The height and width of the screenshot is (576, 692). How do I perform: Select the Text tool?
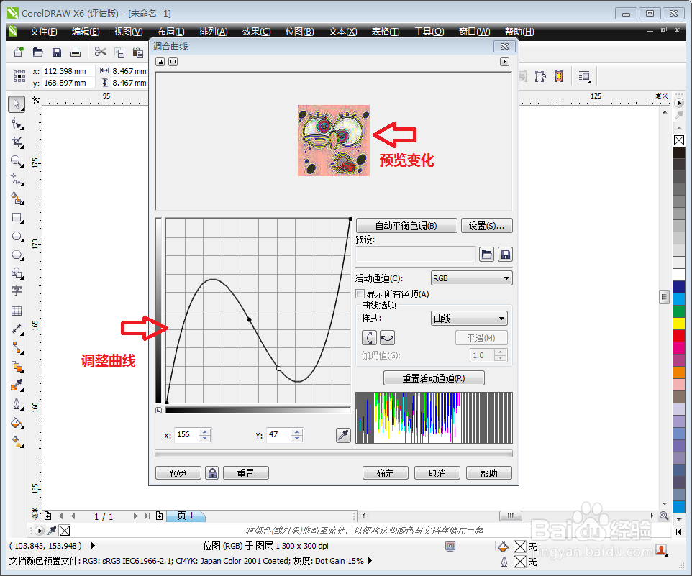pos(17,291)
